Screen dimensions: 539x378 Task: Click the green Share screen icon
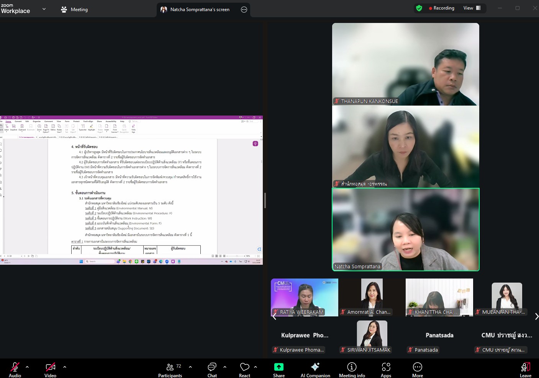[x=279, y=367]
